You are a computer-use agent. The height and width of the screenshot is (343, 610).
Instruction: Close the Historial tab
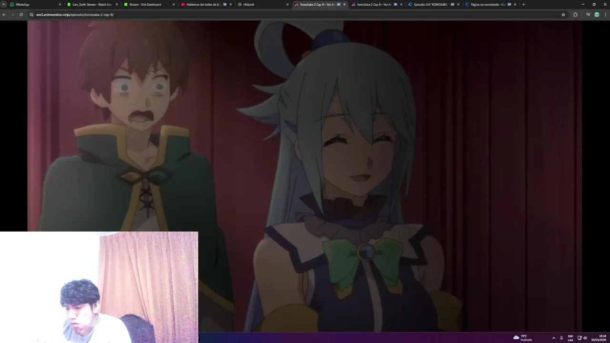click(287, 4)
